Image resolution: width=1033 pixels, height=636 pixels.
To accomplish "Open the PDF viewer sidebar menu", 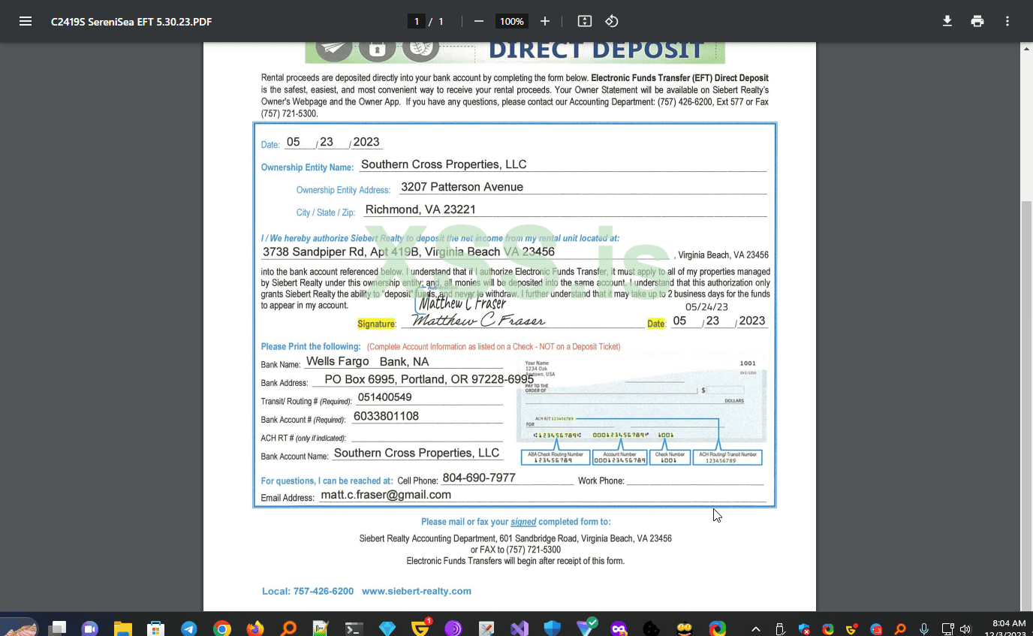I will [x=26, y=21].
